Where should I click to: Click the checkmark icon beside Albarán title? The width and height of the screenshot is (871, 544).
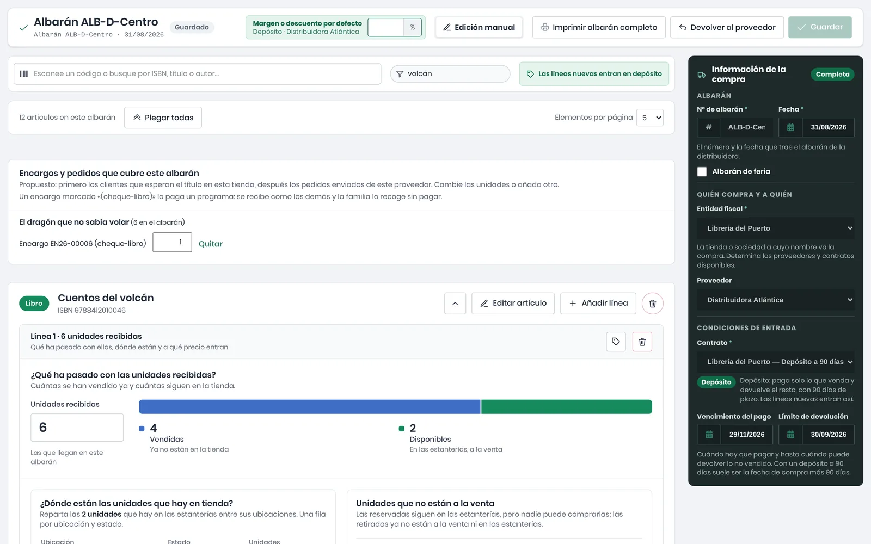(23, 28)
